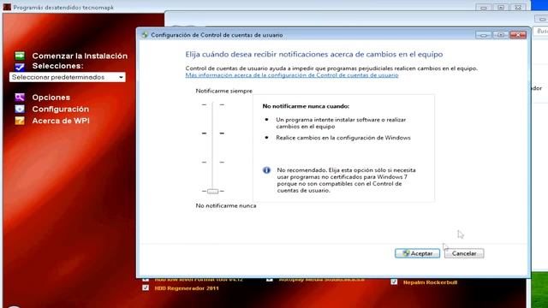Click the Cancelar button
Viewport: 548px width, 308px height.
(464, 253)
